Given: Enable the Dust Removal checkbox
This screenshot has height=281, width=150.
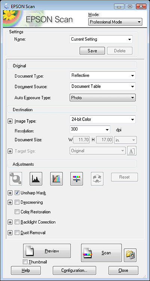Looking at the screenshot, I should point(17,232).
